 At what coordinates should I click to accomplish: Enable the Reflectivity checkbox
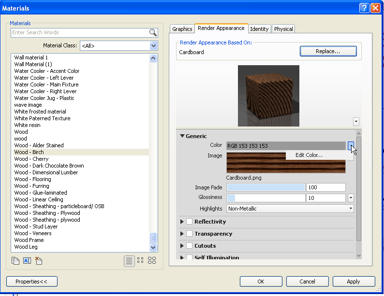click(190, 222)
